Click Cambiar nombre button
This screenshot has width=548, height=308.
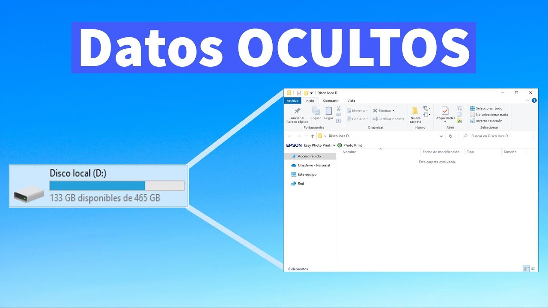388,119
